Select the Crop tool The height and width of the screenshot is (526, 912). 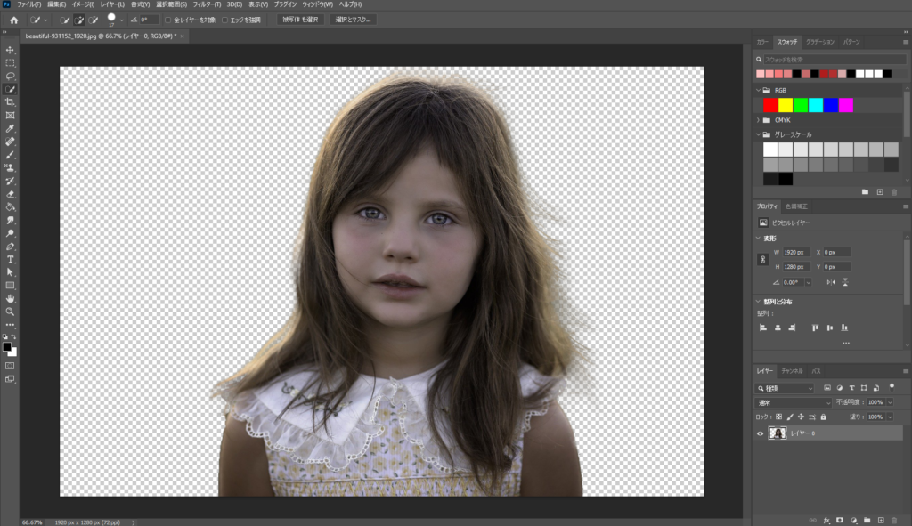(10, 101)
